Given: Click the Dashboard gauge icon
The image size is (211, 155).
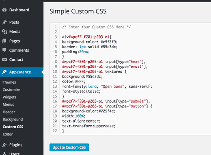Looking at the screenshot, I should (x=4, y=10).
